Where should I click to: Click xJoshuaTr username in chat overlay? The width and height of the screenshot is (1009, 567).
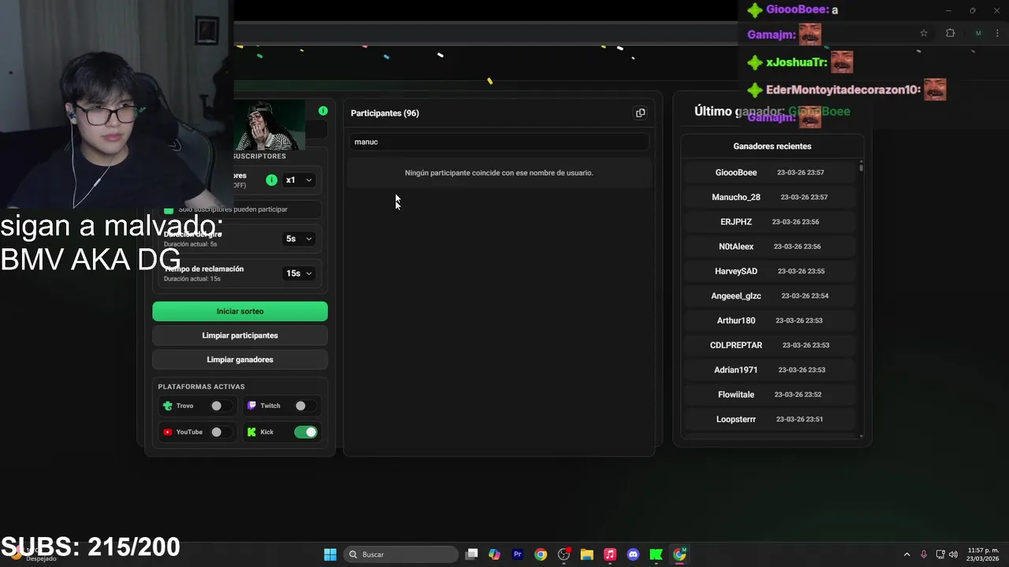tap(796, 62)
